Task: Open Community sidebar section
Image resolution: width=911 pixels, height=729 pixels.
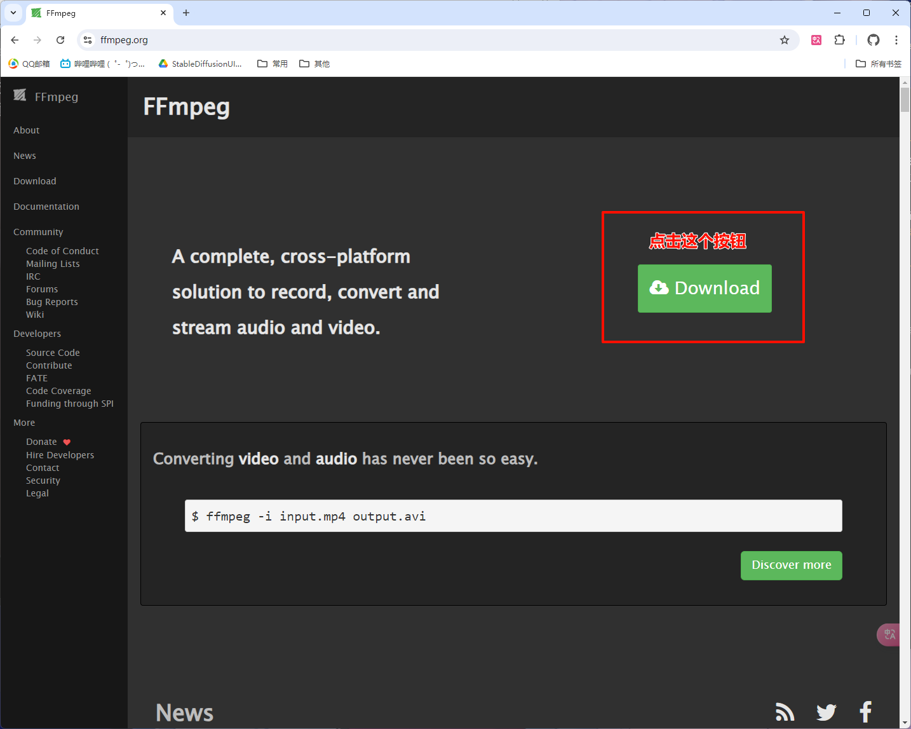Action: 38,232
